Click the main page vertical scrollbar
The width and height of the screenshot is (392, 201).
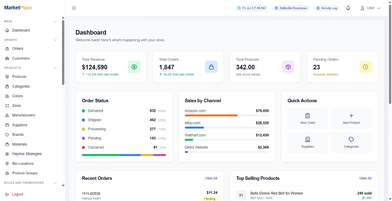click(390, 53)
